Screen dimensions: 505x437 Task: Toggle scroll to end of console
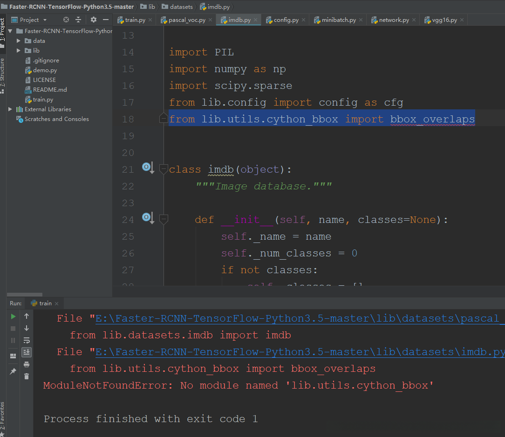[x=27, y=352]
